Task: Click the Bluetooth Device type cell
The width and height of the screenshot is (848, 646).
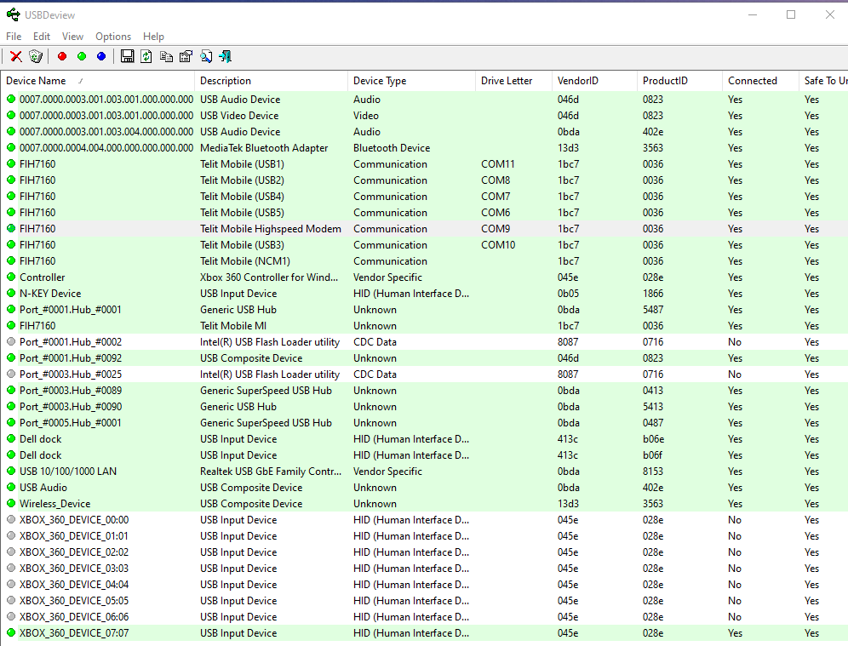Action: pyautogui.click(x=392, y=147)
